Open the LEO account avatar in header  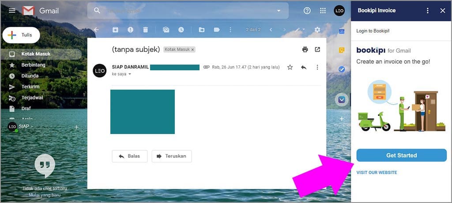(x=339, y=11)
